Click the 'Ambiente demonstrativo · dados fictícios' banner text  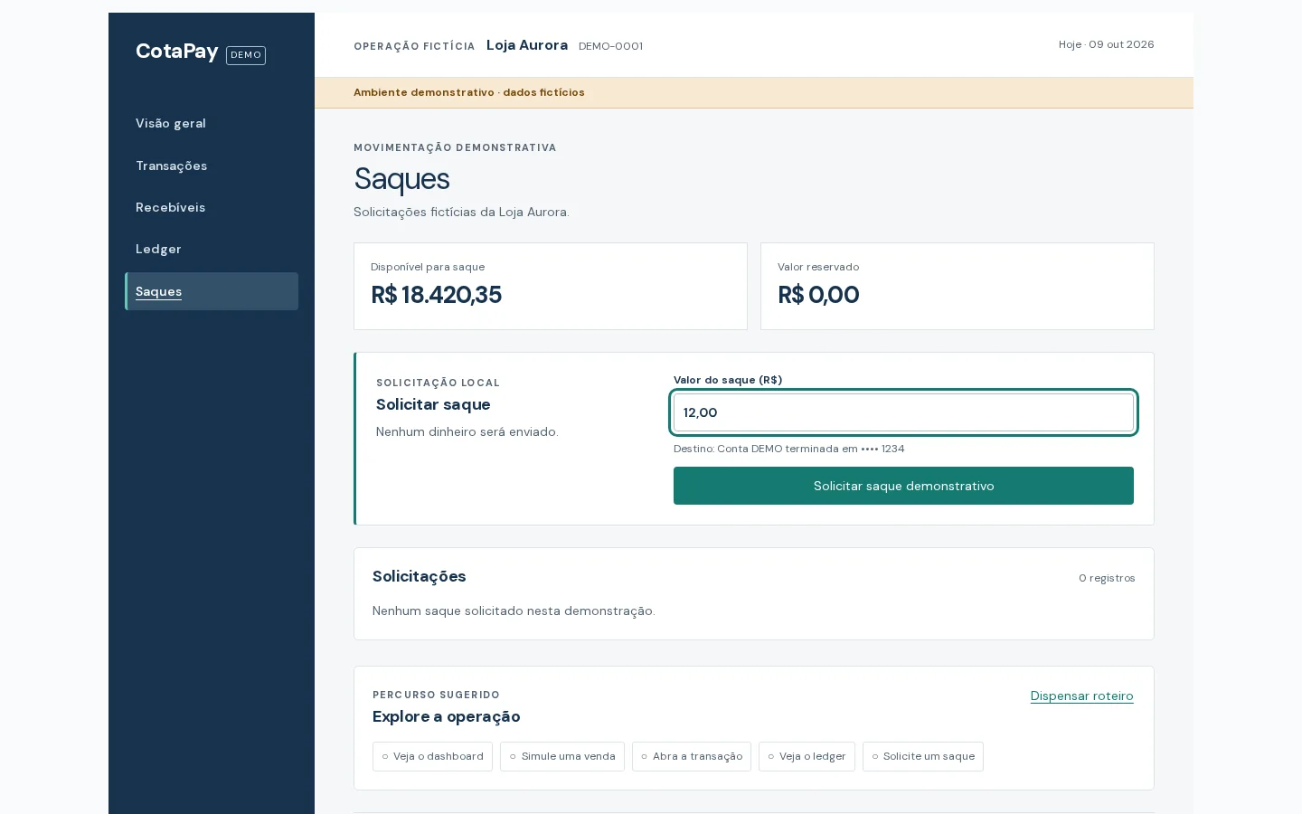(469, 92)
